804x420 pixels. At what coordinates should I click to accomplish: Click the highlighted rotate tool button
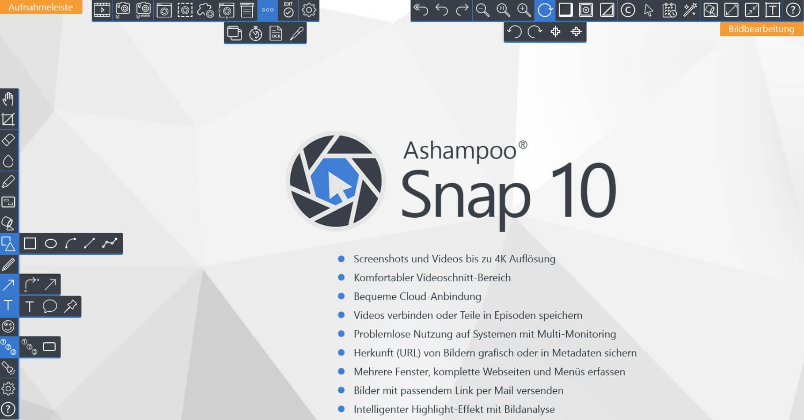(545, 10)
